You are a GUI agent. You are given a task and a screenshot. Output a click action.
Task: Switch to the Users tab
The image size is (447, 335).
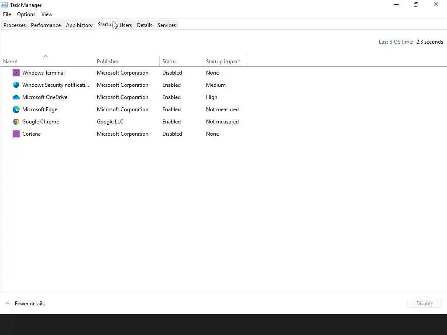click(126, 25)
